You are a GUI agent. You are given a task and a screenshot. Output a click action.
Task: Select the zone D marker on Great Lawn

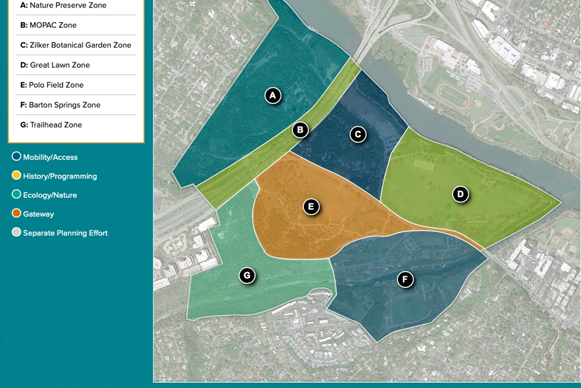[x=461, y=194]
